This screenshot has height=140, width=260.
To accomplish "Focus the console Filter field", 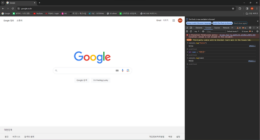I will (x=216, y=31).
